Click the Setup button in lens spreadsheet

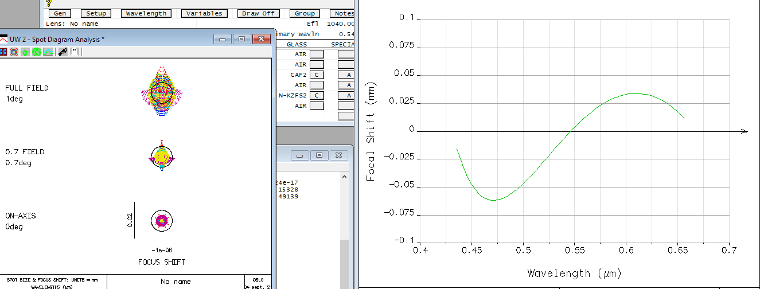pos(96,13)
